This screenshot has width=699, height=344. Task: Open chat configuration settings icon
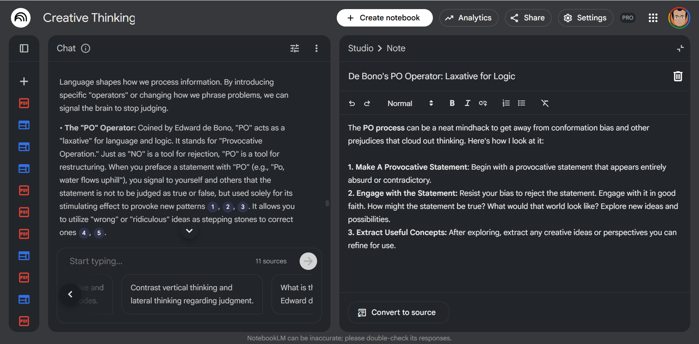tap(295, 48)
